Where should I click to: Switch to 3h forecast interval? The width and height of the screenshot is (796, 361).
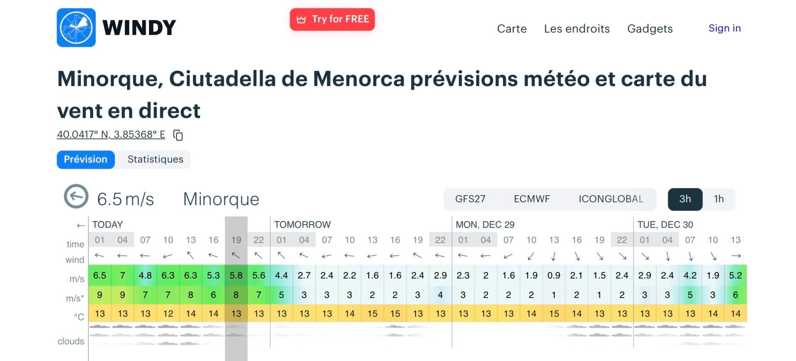[x=685, y=199]
